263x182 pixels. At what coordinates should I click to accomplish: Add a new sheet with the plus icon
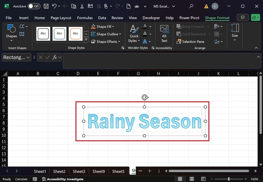[149, 171]
